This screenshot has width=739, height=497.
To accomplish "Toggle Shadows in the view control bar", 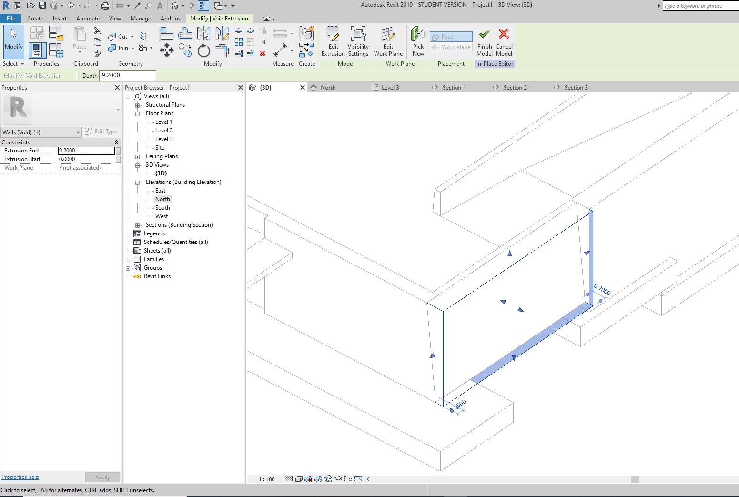I will [310, 479].
